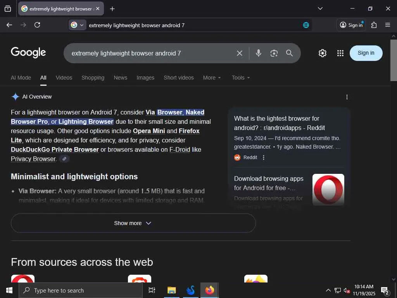Show hidden system tray icons
This screenshot has width=397, height=298.
tap(328, 290)
